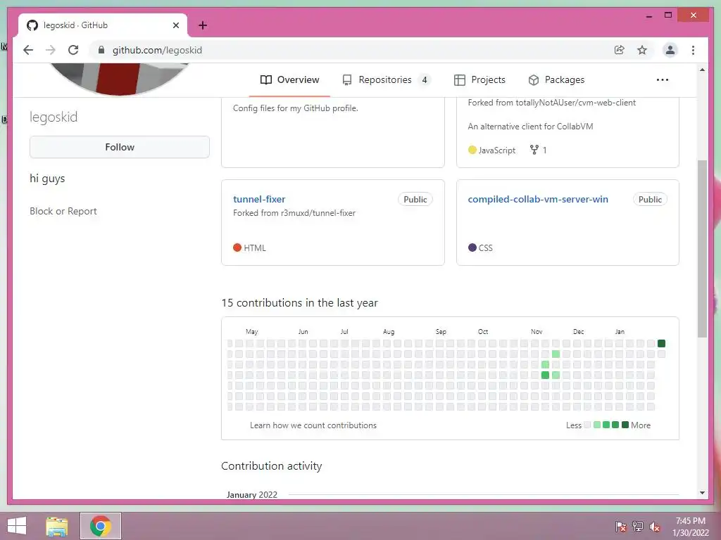
Task: Reload the current page
Action: (x=73, y=50)
